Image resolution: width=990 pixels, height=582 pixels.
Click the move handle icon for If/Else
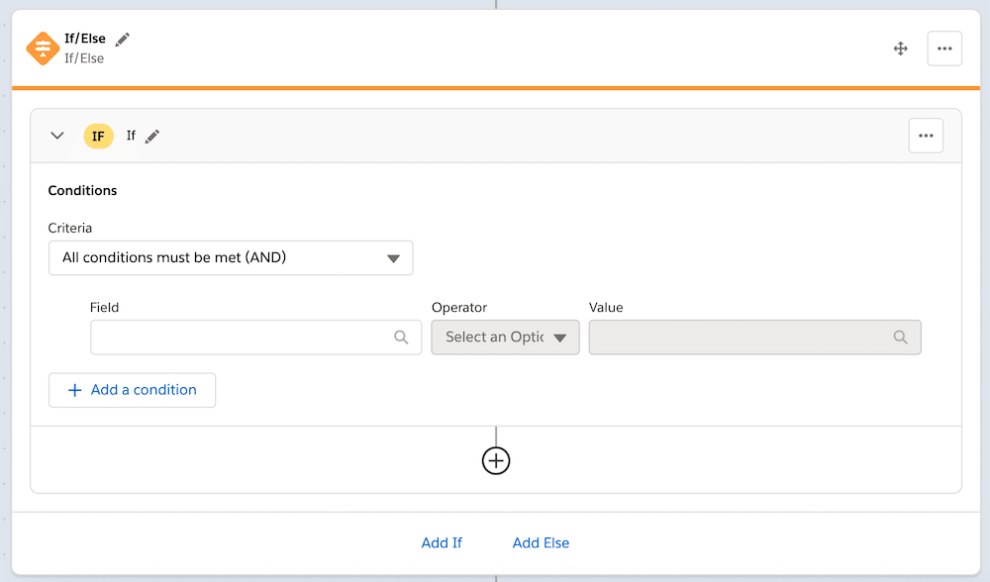(900, 48)
